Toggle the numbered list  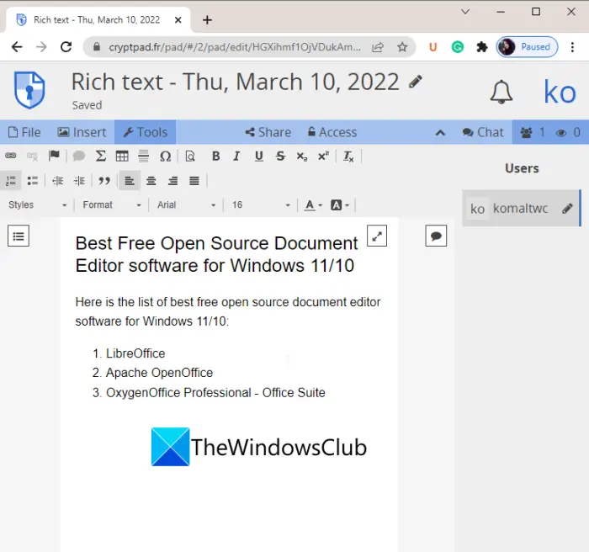[10, 181]
